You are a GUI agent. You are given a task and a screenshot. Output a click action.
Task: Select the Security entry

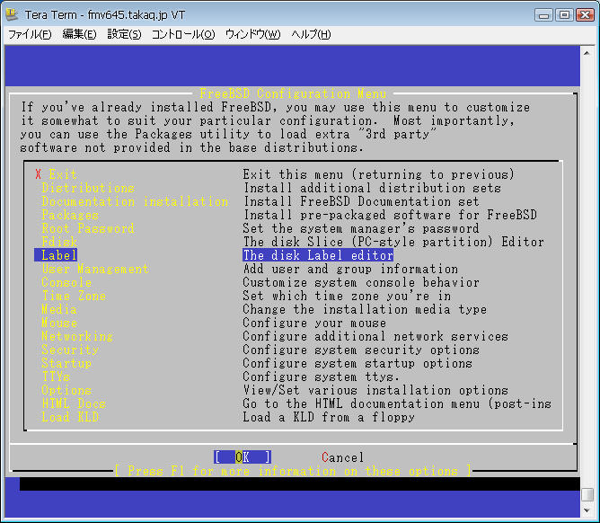coord(70,350)
